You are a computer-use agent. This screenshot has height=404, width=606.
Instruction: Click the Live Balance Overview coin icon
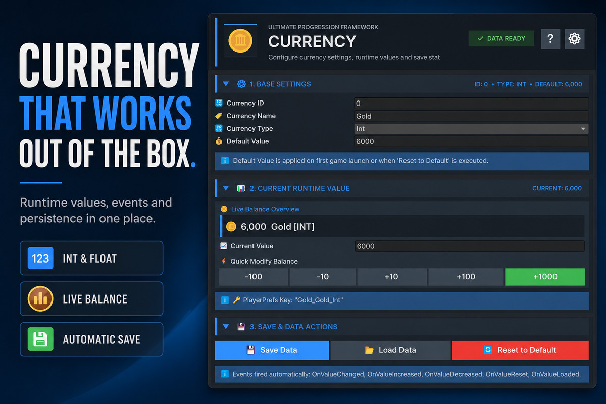[x=224, y=209]
